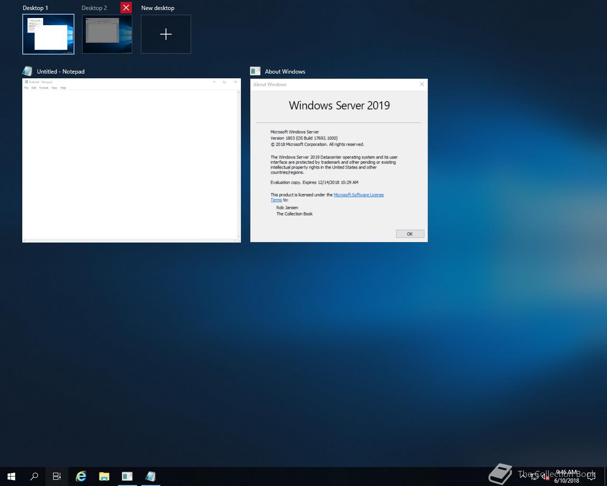This screenshot has height=486, width=607.
Task: Click The Collection Book organization text
Action: (294, 214)
